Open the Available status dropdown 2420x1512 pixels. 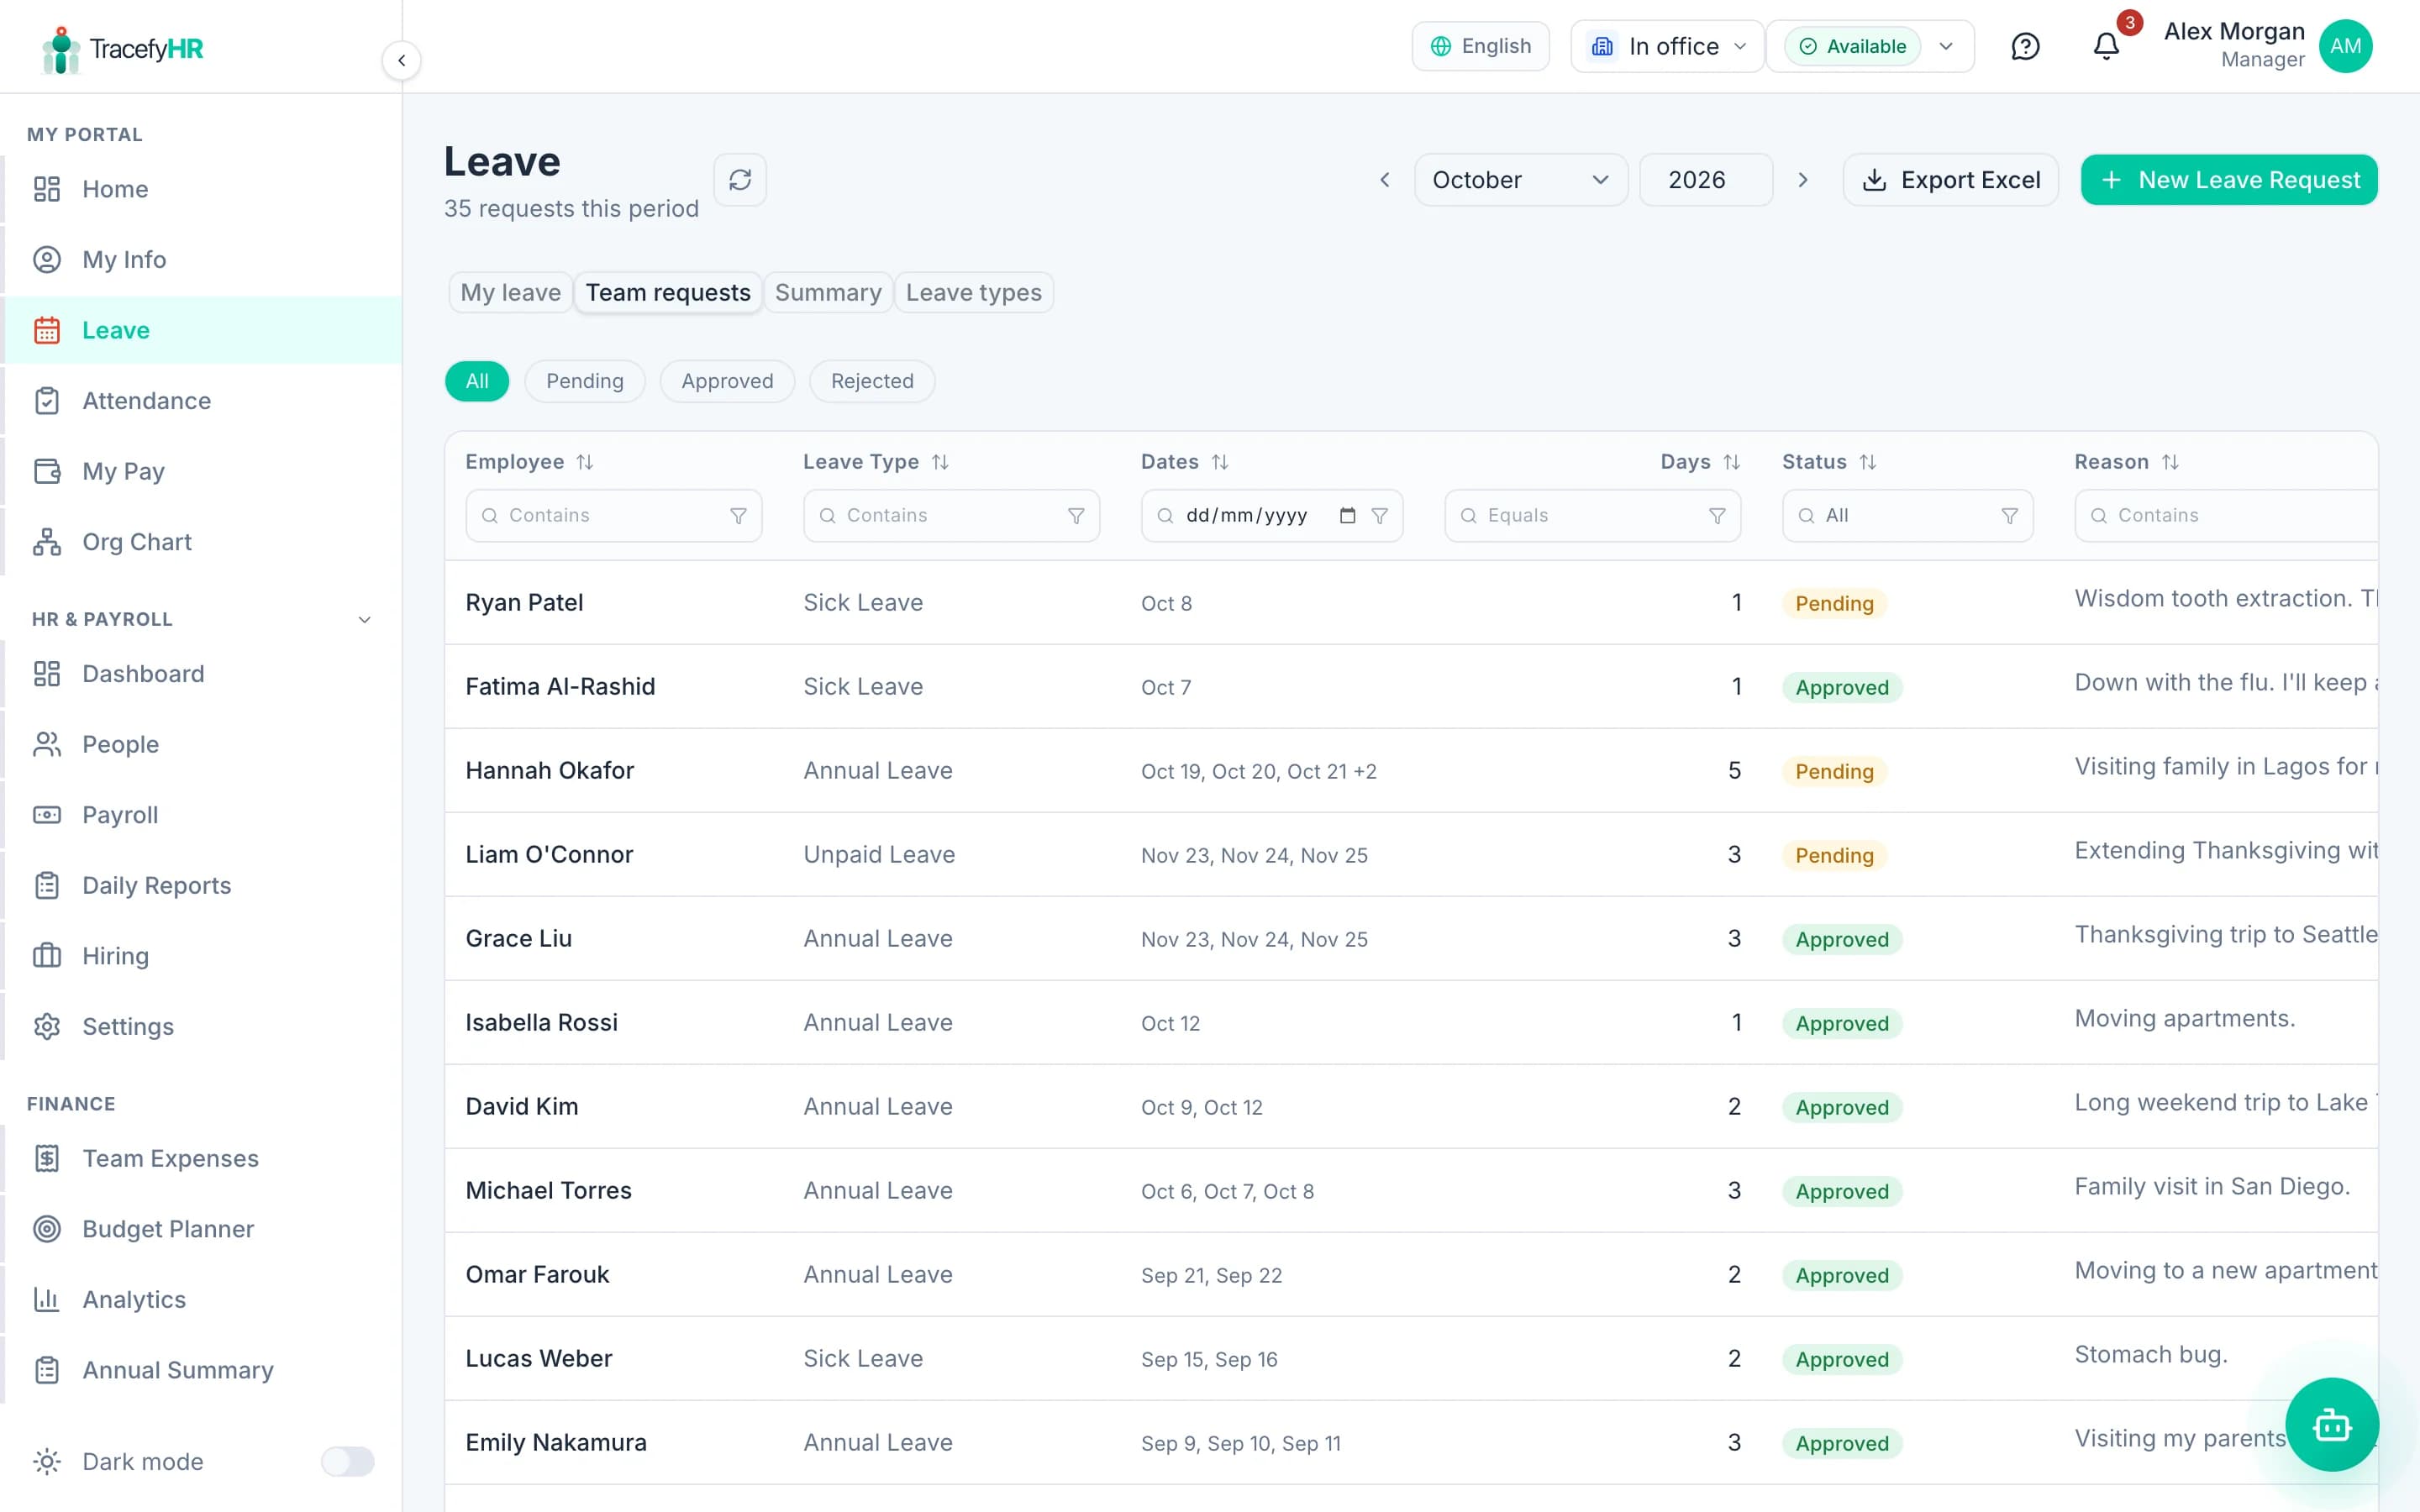pyautogui.click(x=1870, y=46)
